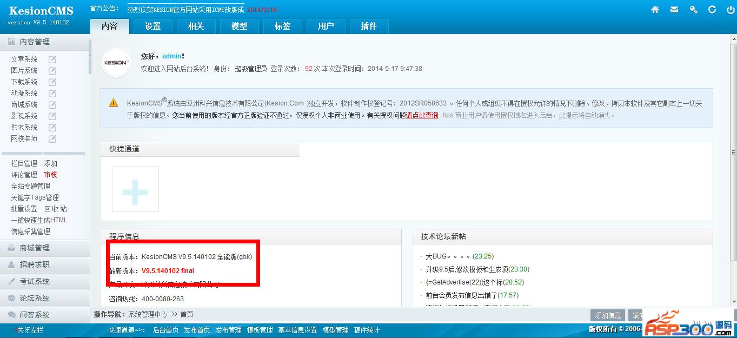Open forum post 升级9.5后,修改模板和生成页

(x=467, y=269)
